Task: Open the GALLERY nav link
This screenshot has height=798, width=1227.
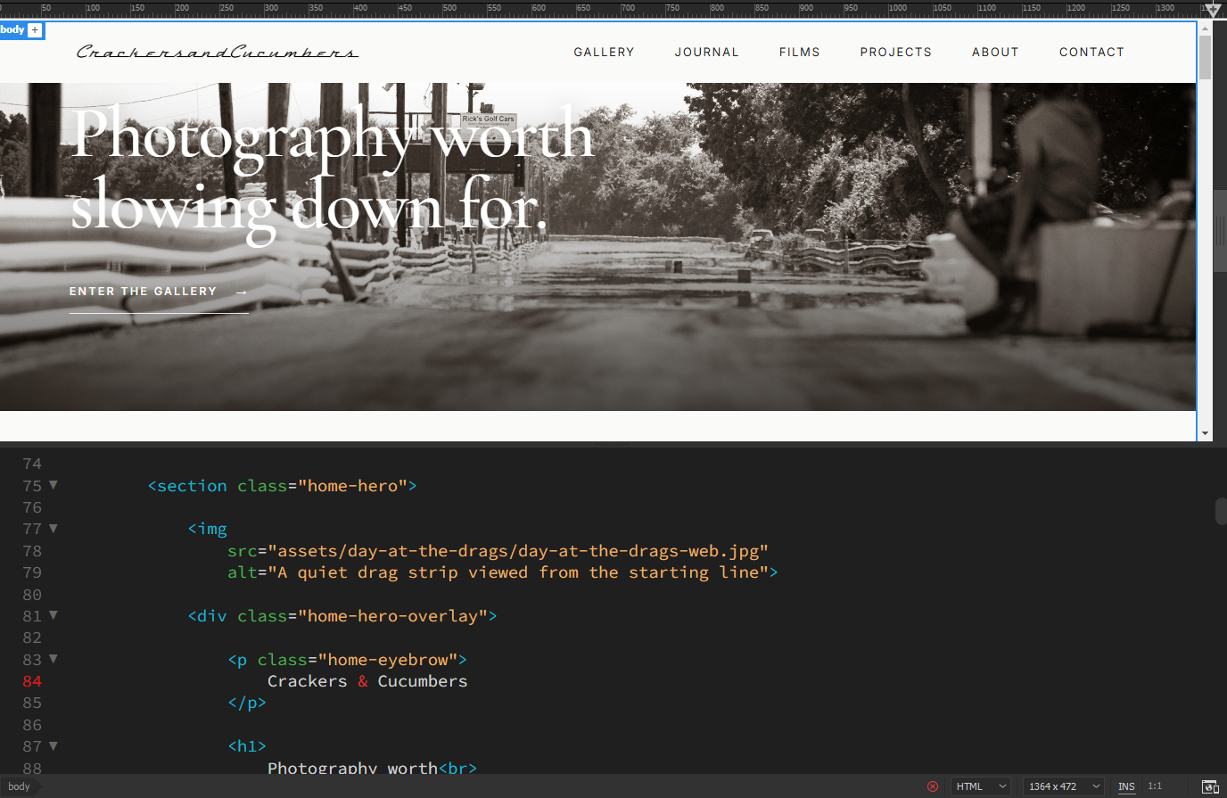Action: 604,53
